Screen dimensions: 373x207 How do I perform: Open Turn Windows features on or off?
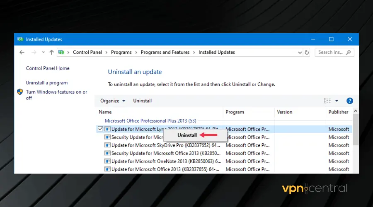pos(56,95)
